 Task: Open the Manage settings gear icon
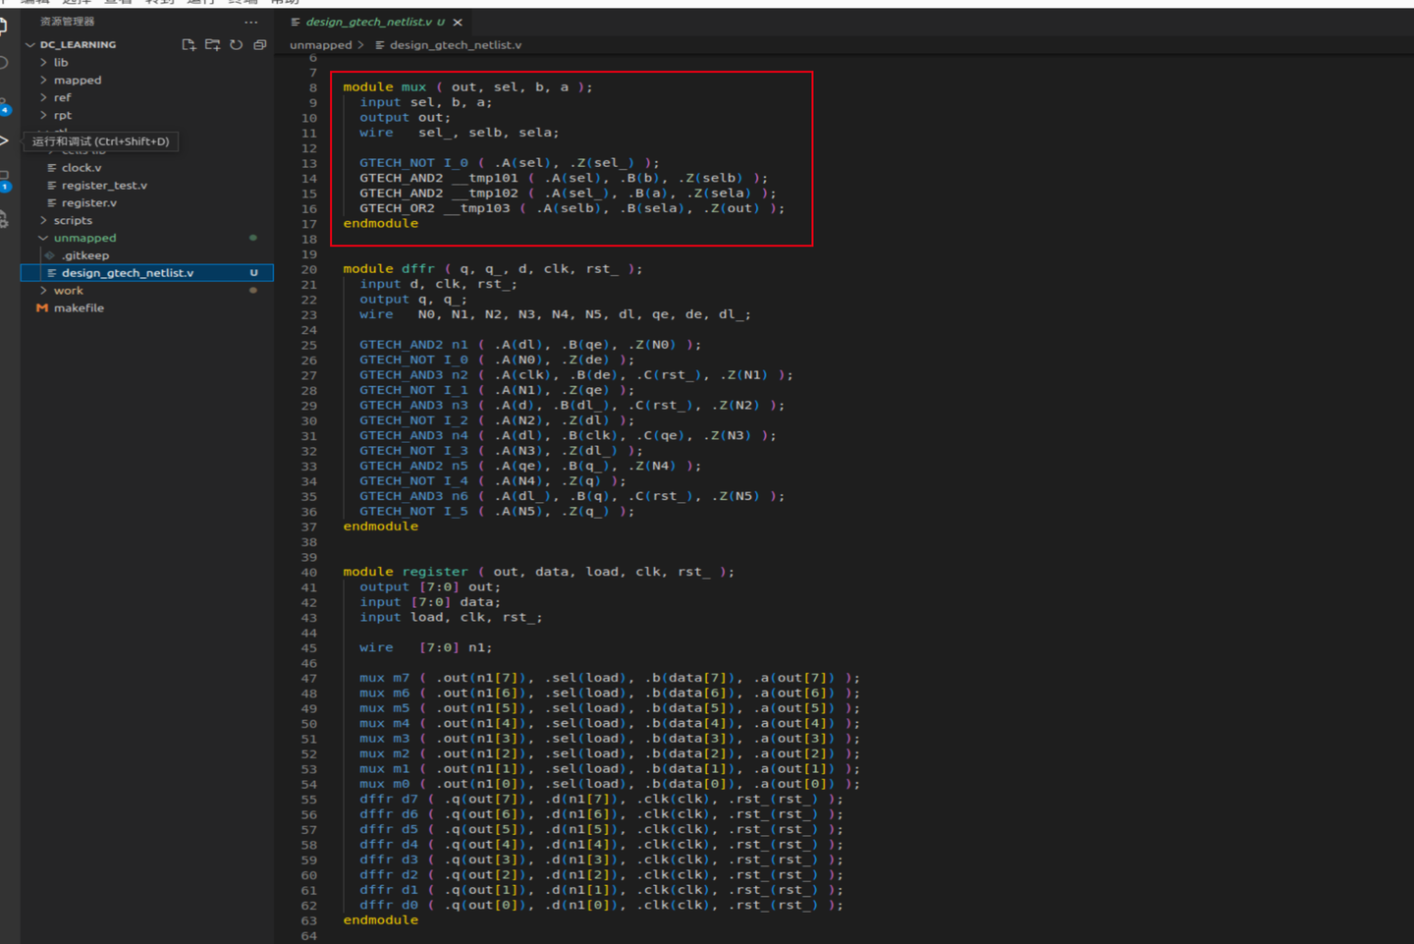click(5, 218)
